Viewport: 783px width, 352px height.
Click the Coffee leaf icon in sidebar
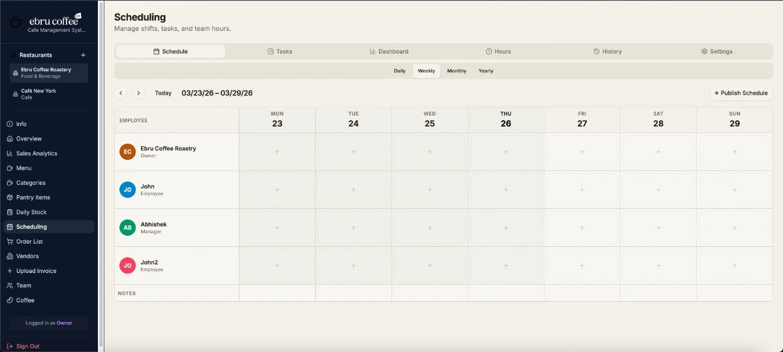[x=10, y=300]
